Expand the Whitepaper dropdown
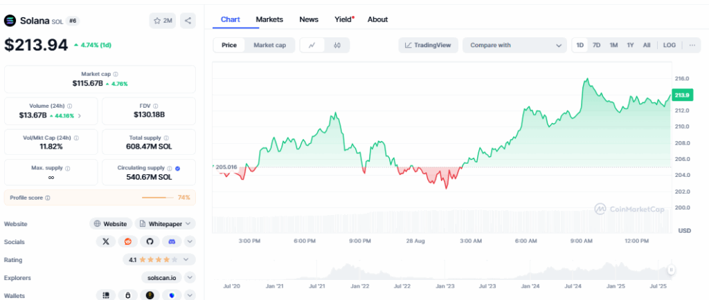The image size is (709, 300). pyautogui.click(x=165, y=224)
